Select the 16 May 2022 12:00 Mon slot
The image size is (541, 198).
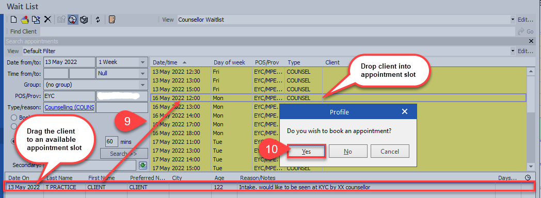[339, 98]
